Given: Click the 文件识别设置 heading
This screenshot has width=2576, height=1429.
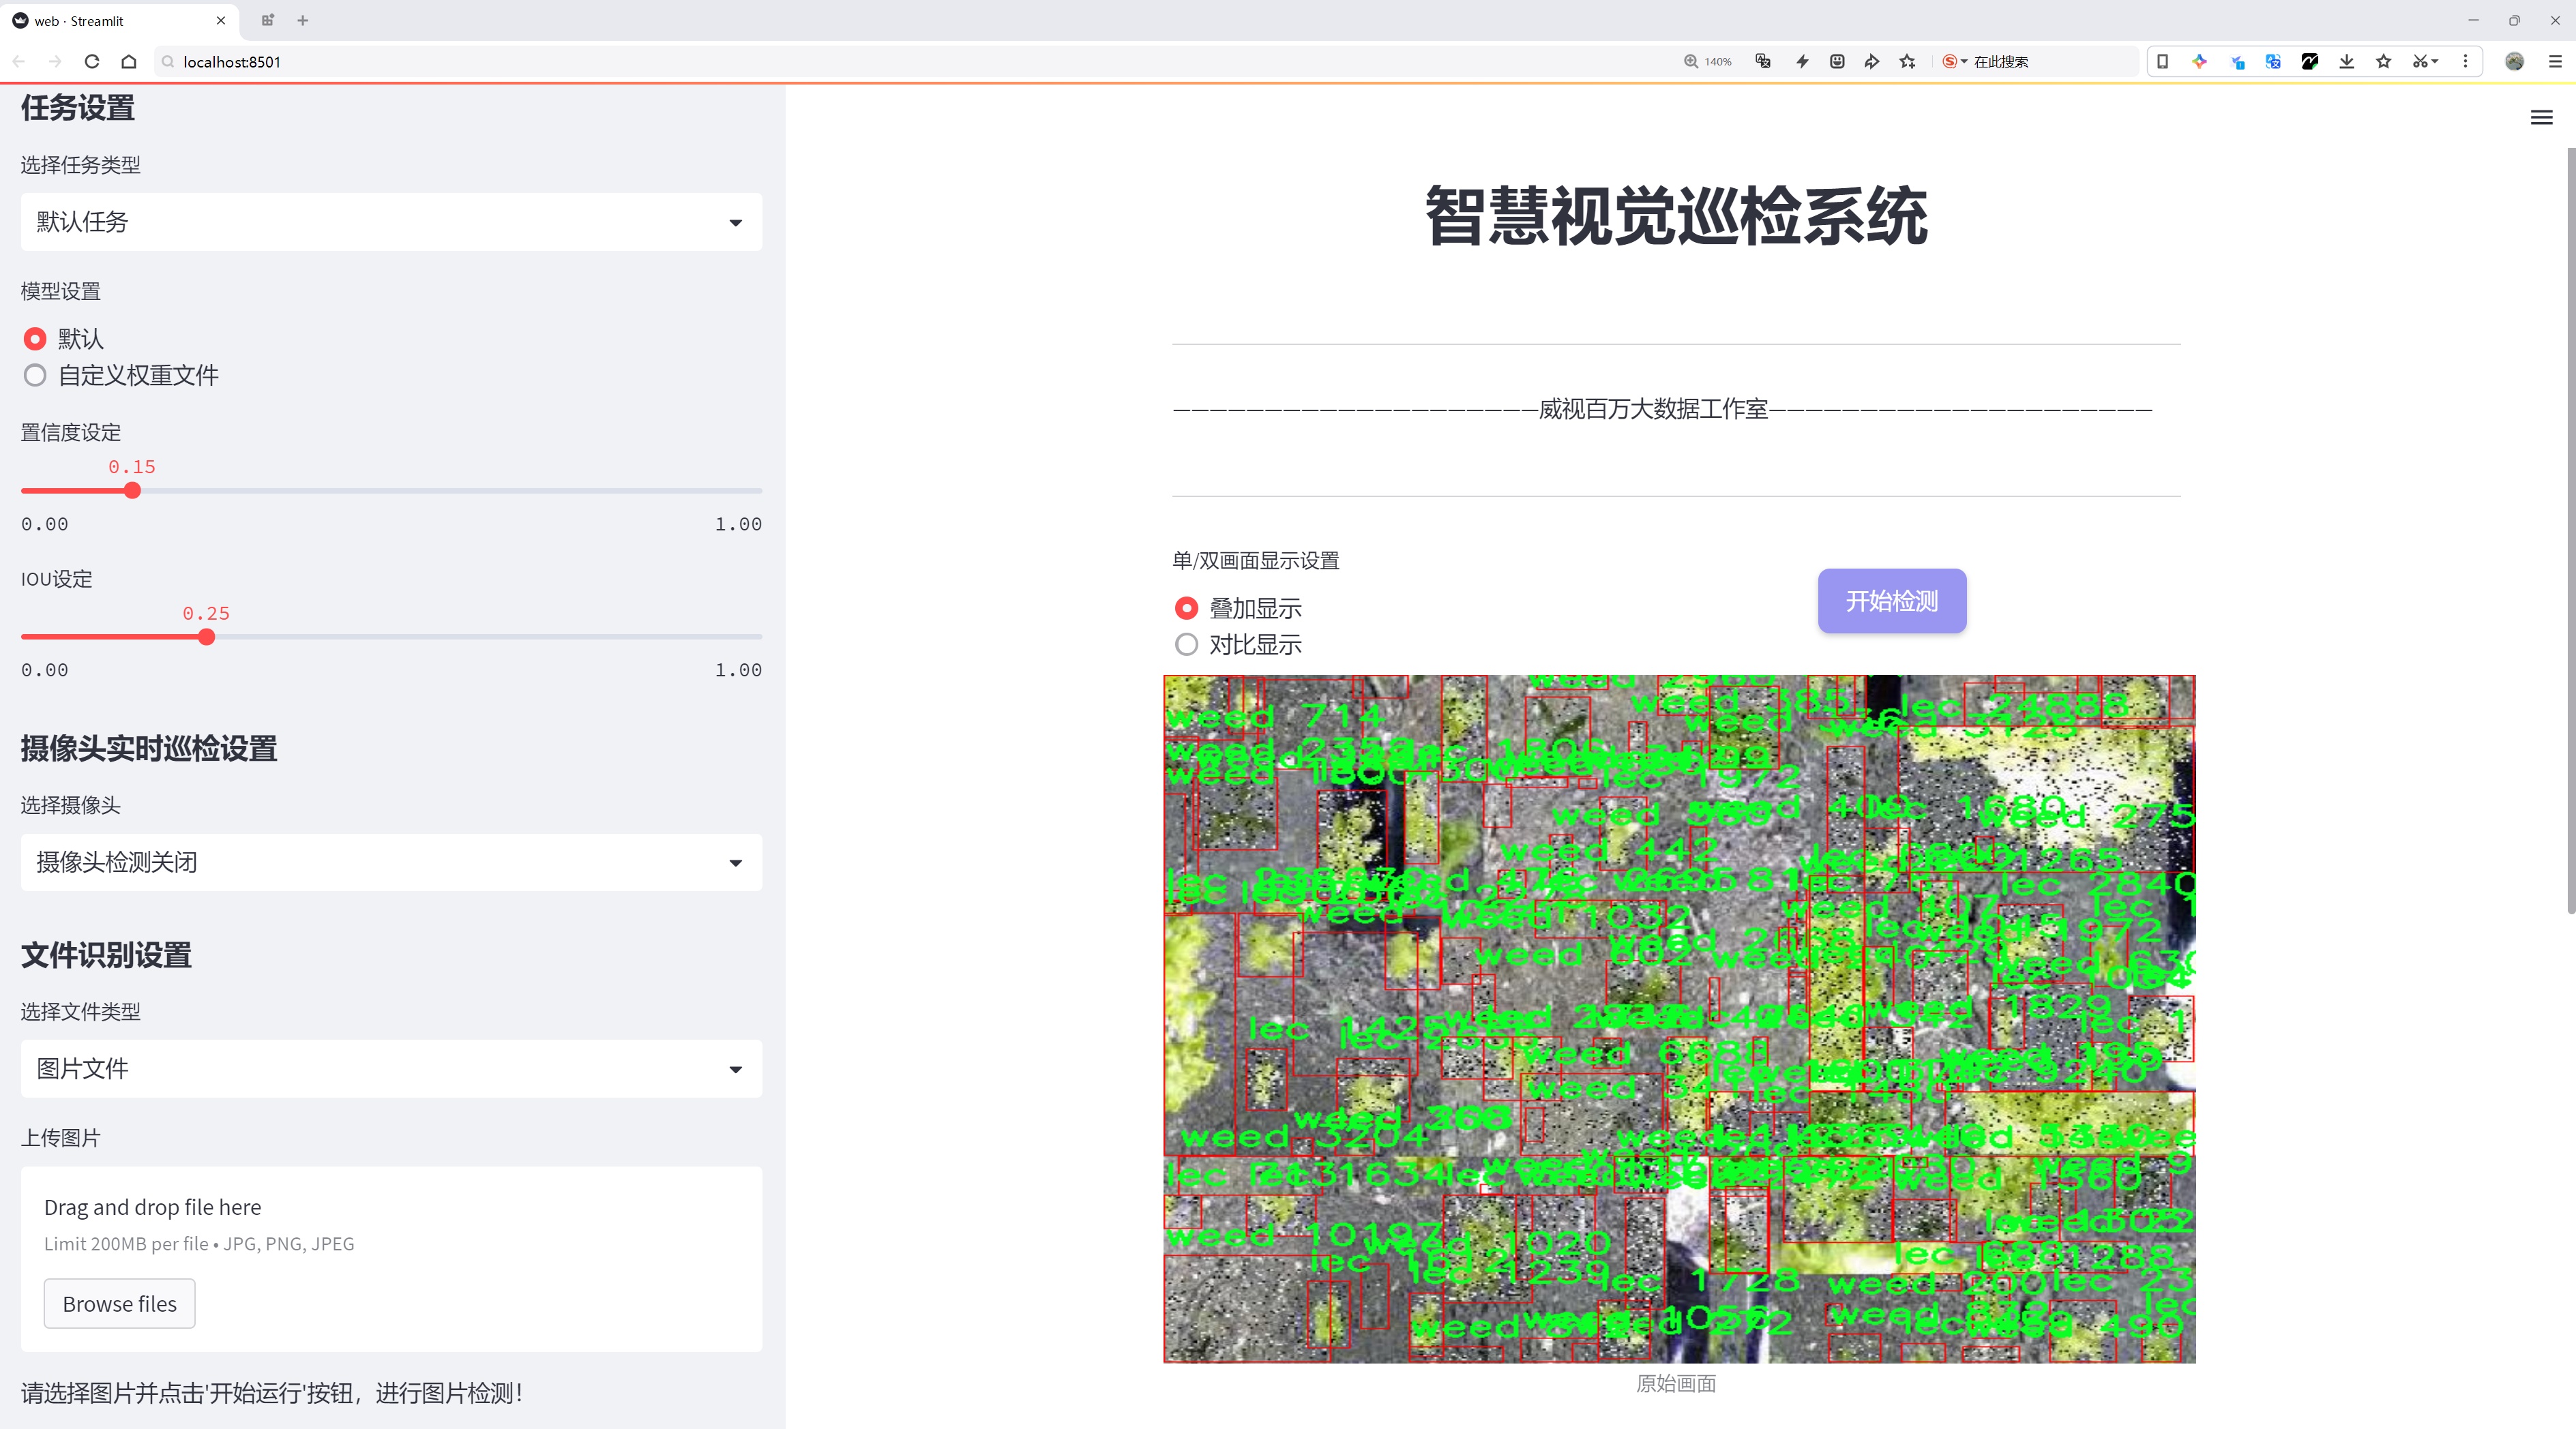Looking at the screenshot, I should (106, 955).
